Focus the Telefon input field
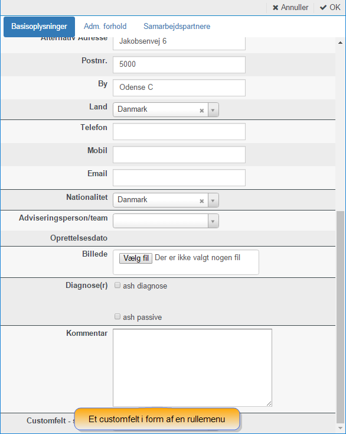346x434 pixels. click(179, 131)
